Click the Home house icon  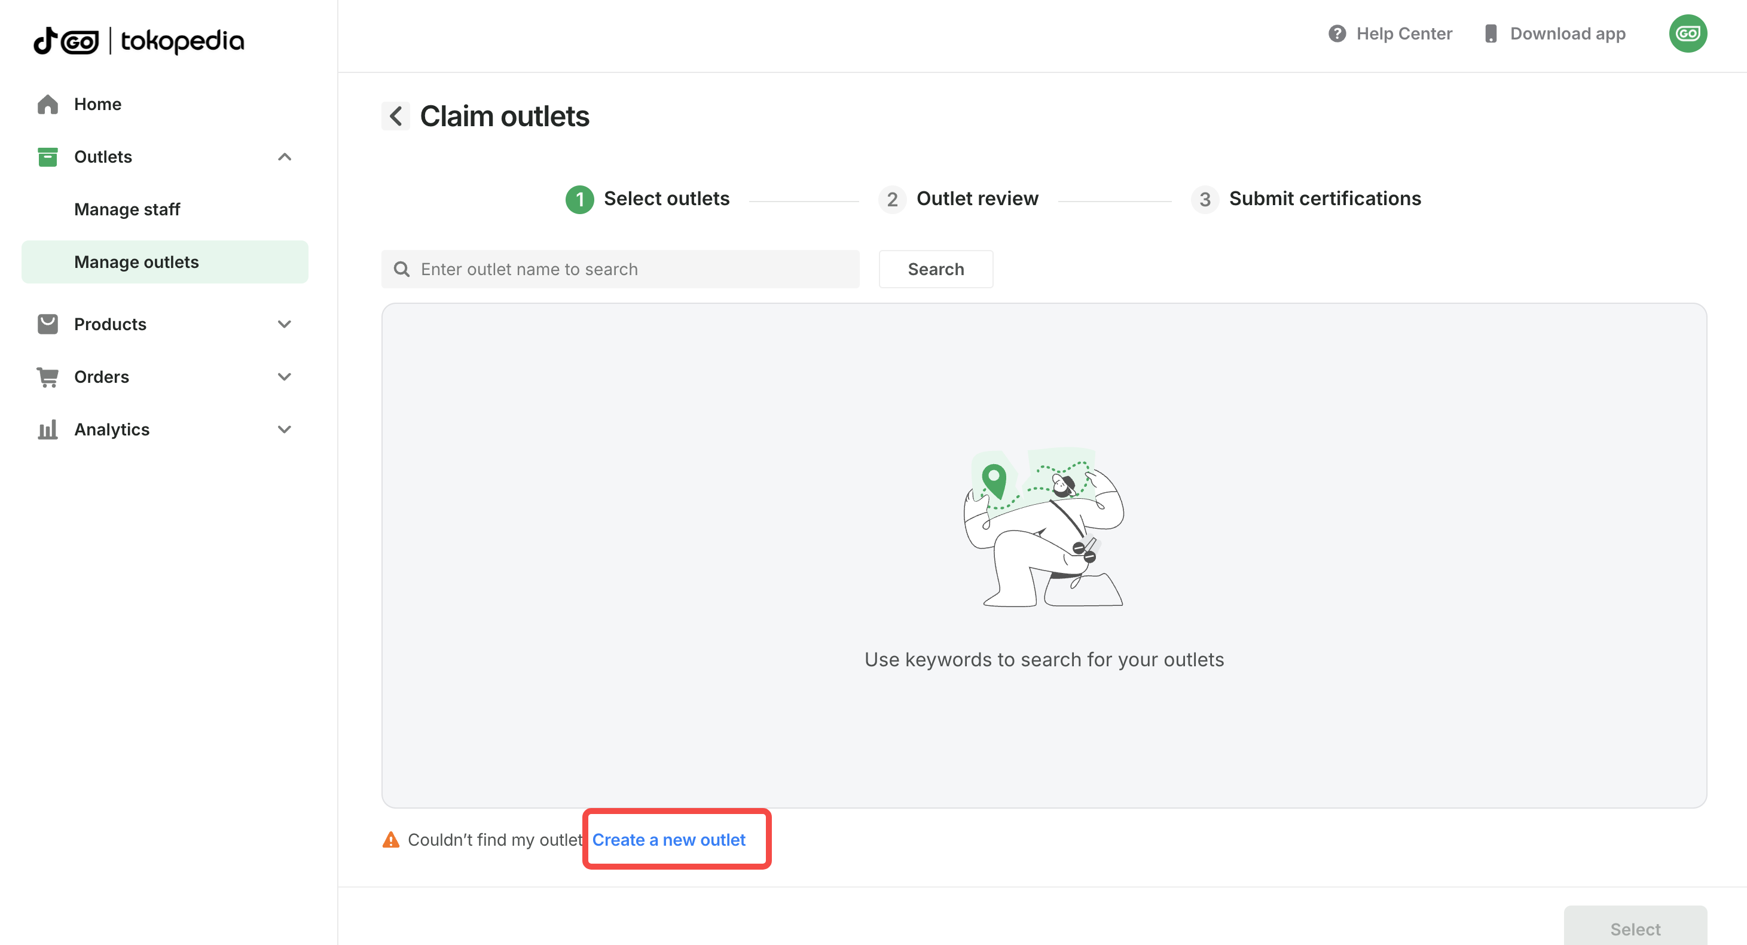click(47, 104)
